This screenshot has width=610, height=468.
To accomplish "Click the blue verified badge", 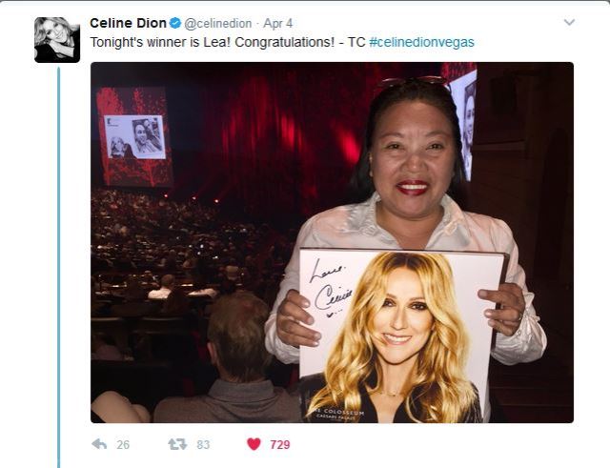I will pos(175,23).
